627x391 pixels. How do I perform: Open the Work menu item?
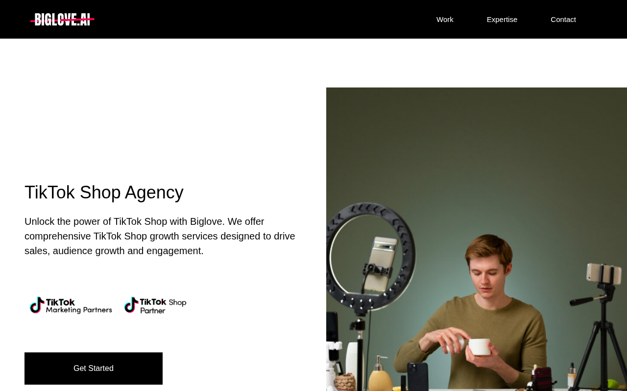pos(445,20)
